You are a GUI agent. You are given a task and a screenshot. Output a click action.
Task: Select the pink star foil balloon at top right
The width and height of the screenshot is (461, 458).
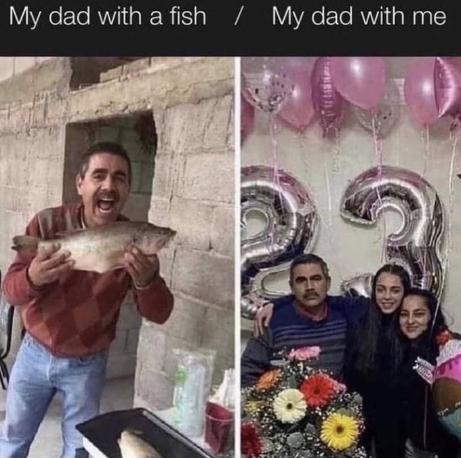448,87
